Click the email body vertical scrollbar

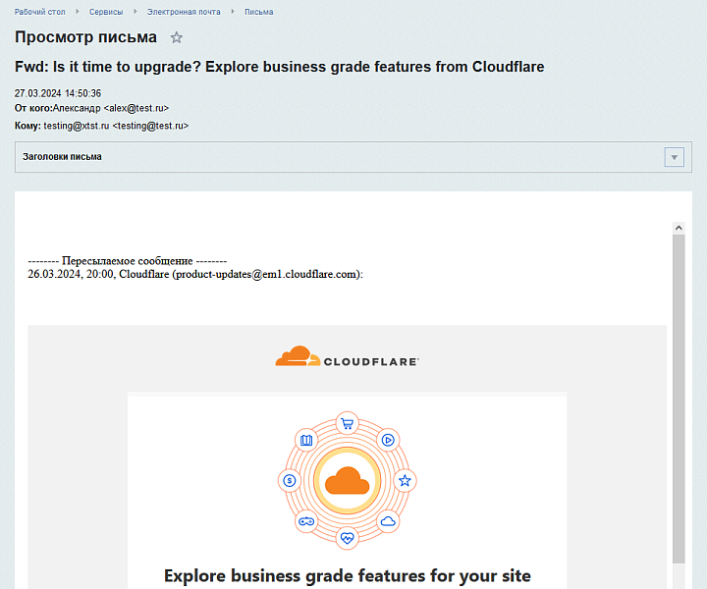pyautogui.click(x=679, y=393)
